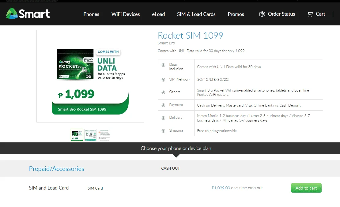Open the Order Status link
Screen dimensions: 340x207
[281, 14]
